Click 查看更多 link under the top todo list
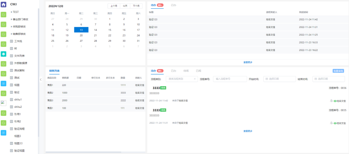 coord(247,62)
